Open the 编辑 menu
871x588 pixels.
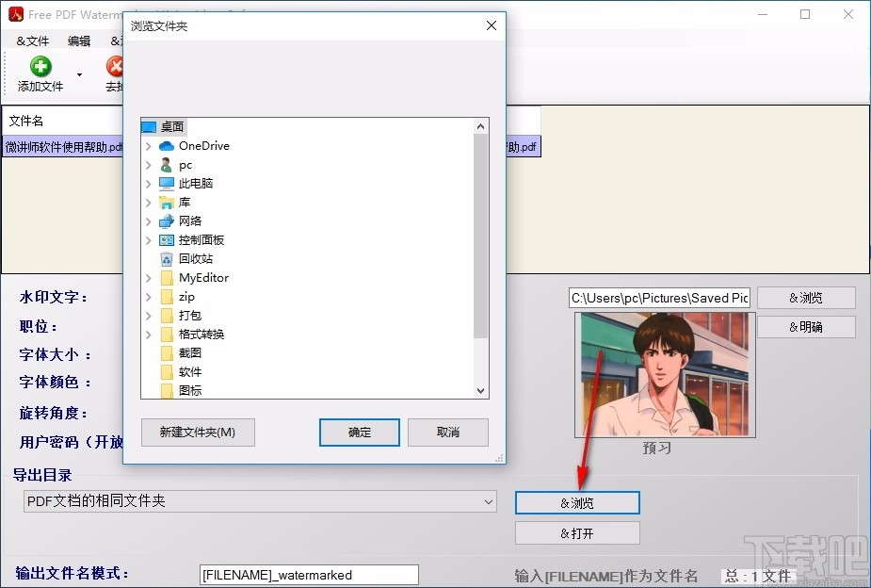[80, 41]
